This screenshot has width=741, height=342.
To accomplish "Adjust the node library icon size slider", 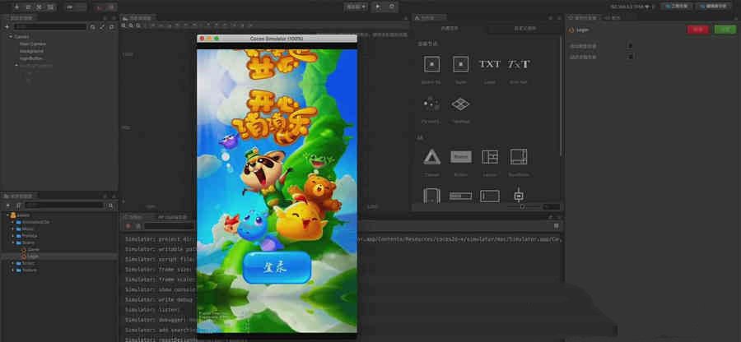I will (x=521, y=206).
